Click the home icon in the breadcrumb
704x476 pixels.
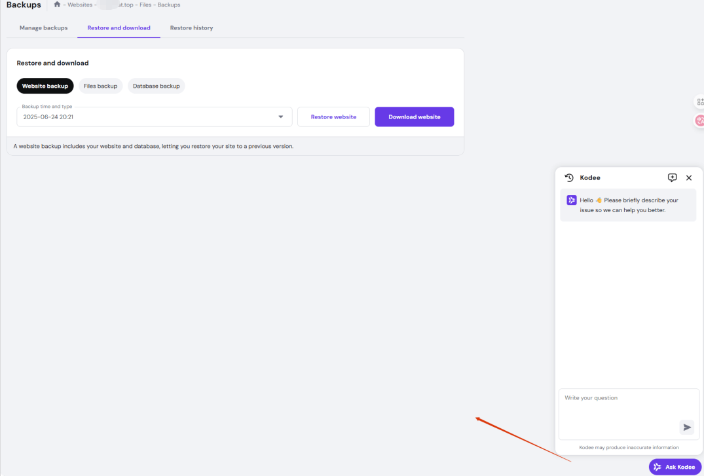coord(57,5)
